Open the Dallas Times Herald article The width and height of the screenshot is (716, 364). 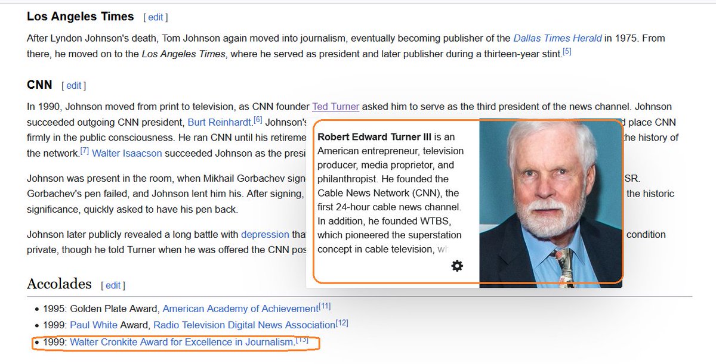click(x=557, y=38)
